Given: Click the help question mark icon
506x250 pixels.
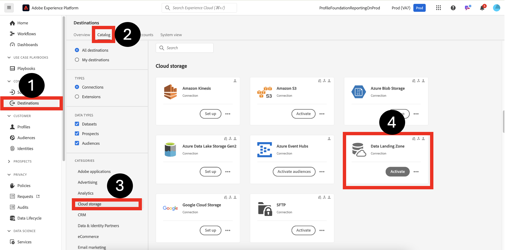Looking at the screenshot, I should coord(453,8).
